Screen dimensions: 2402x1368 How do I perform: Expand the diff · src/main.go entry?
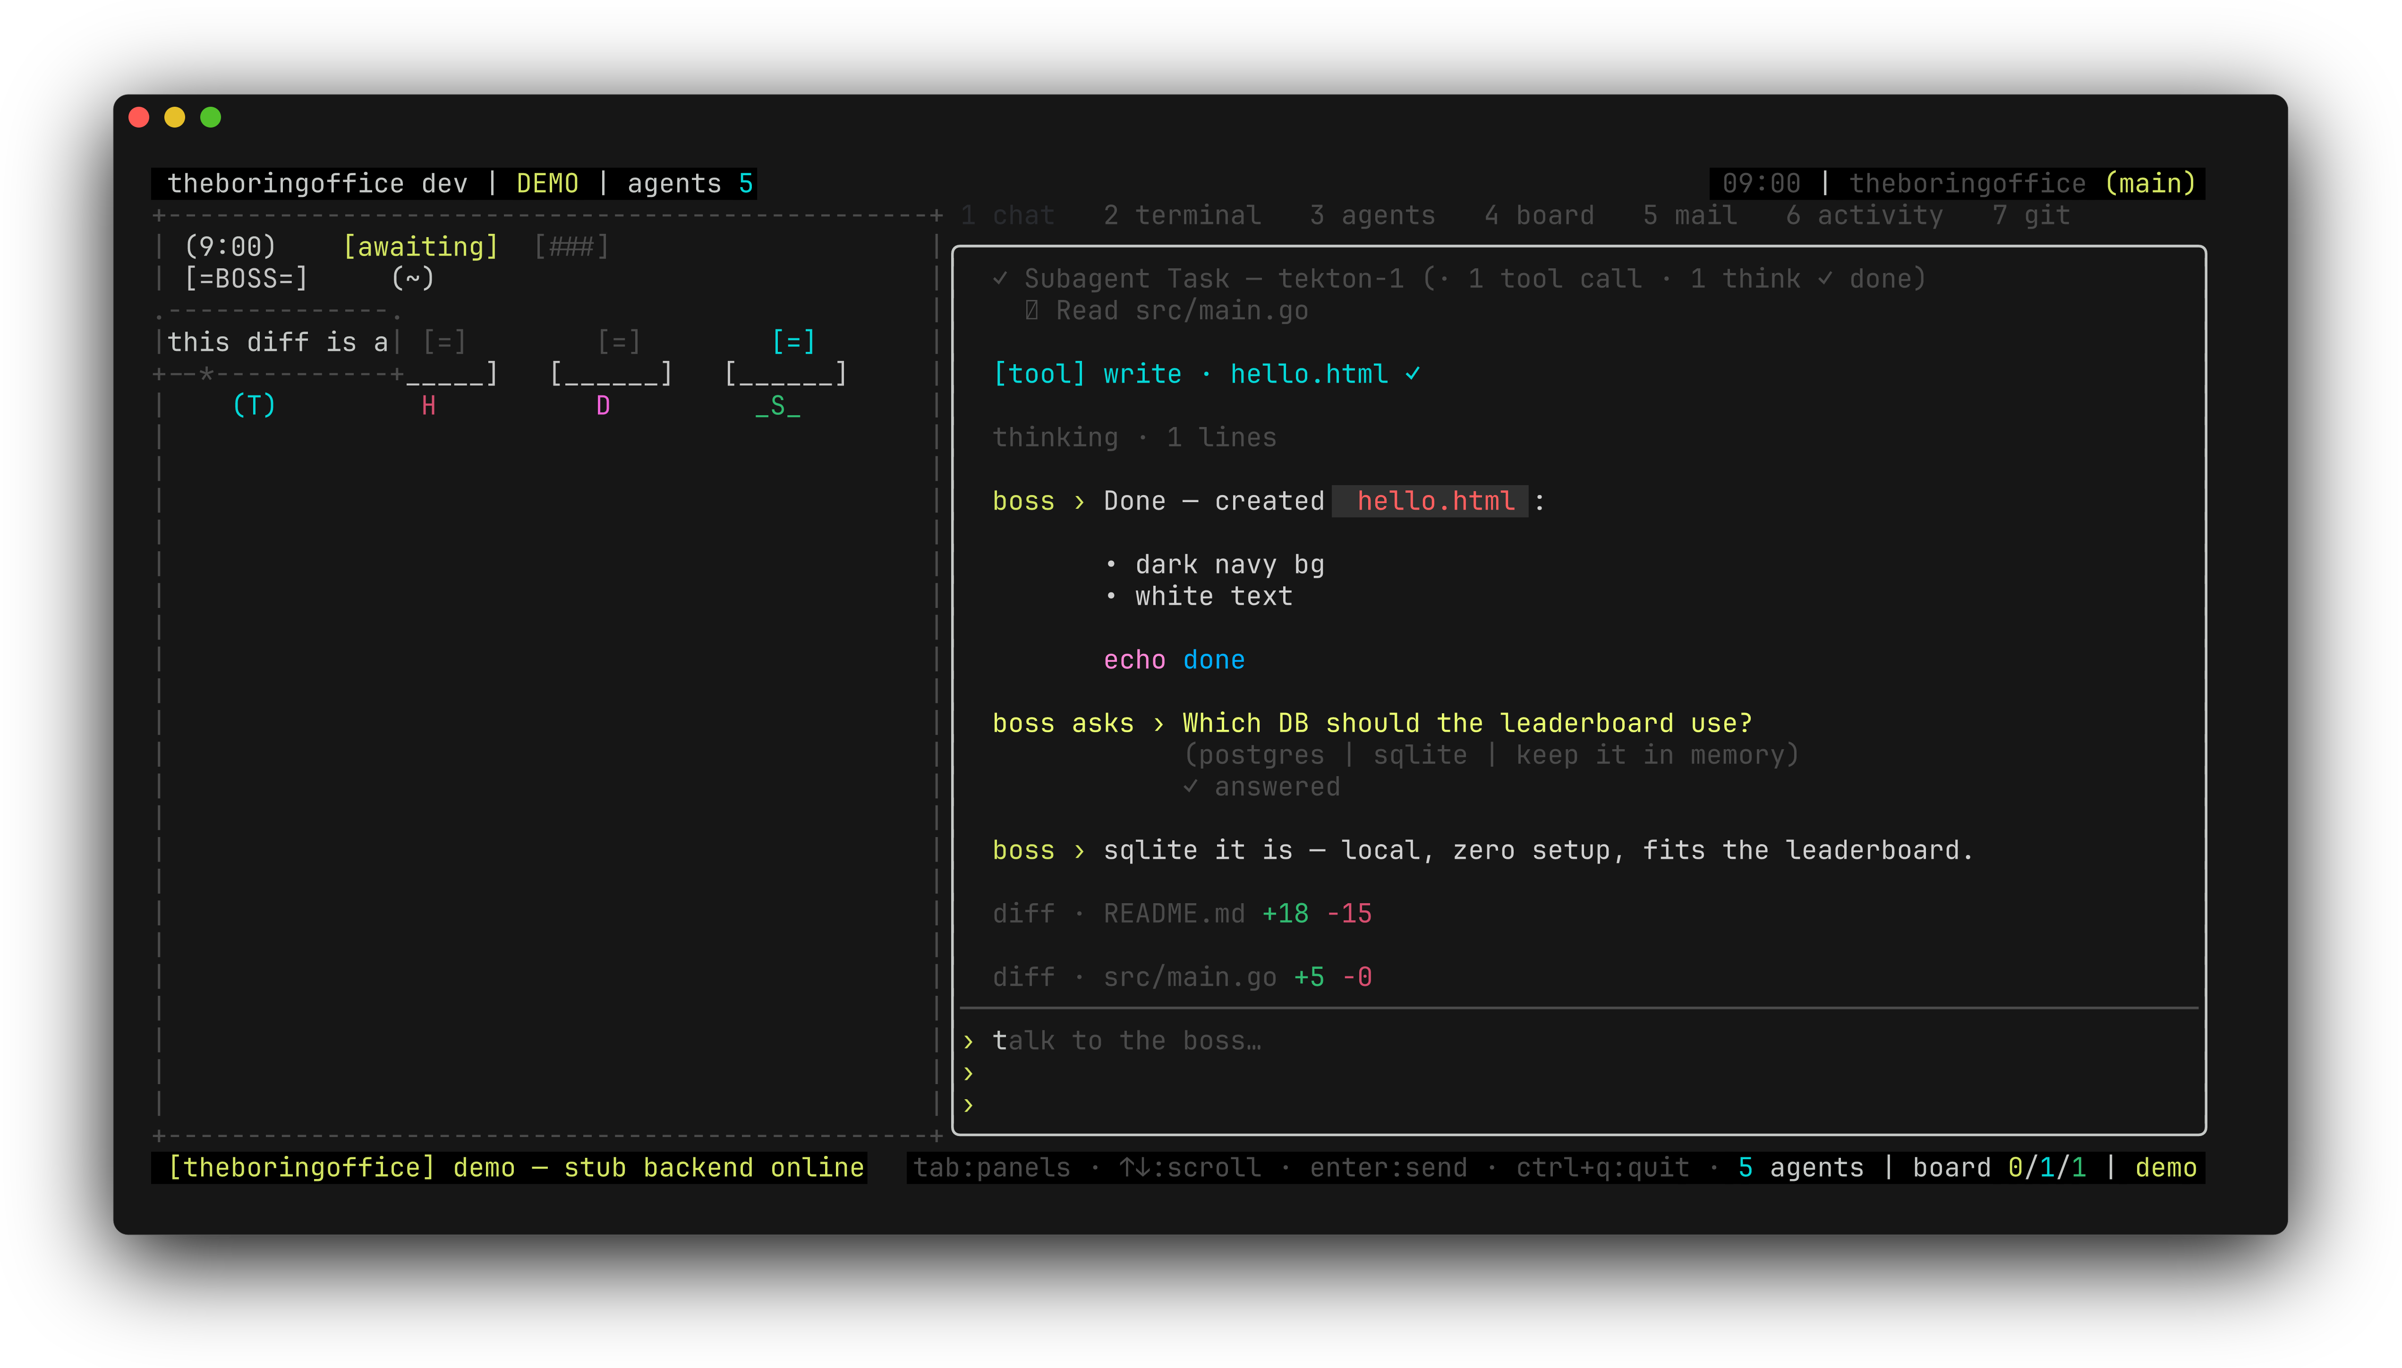pyautogui.click(x=1182, y=977)
